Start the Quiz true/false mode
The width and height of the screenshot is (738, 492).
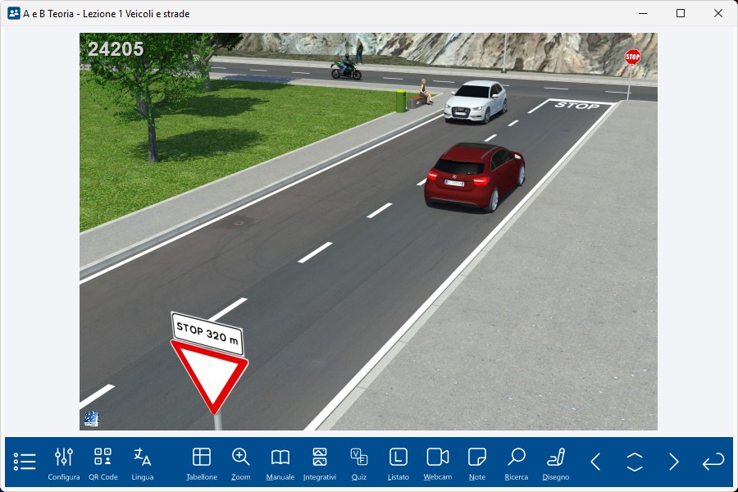tap(359, 462)
